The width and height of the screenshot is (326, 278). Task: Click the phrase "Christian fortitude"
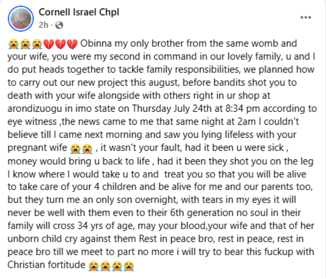point(46,264)
